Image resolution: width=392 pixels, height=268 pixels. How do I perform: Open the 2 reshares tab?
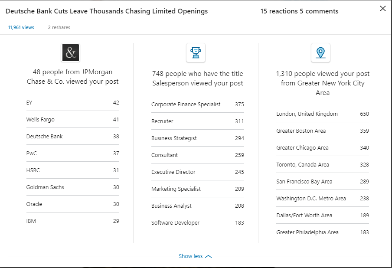(x=59, y=27)
